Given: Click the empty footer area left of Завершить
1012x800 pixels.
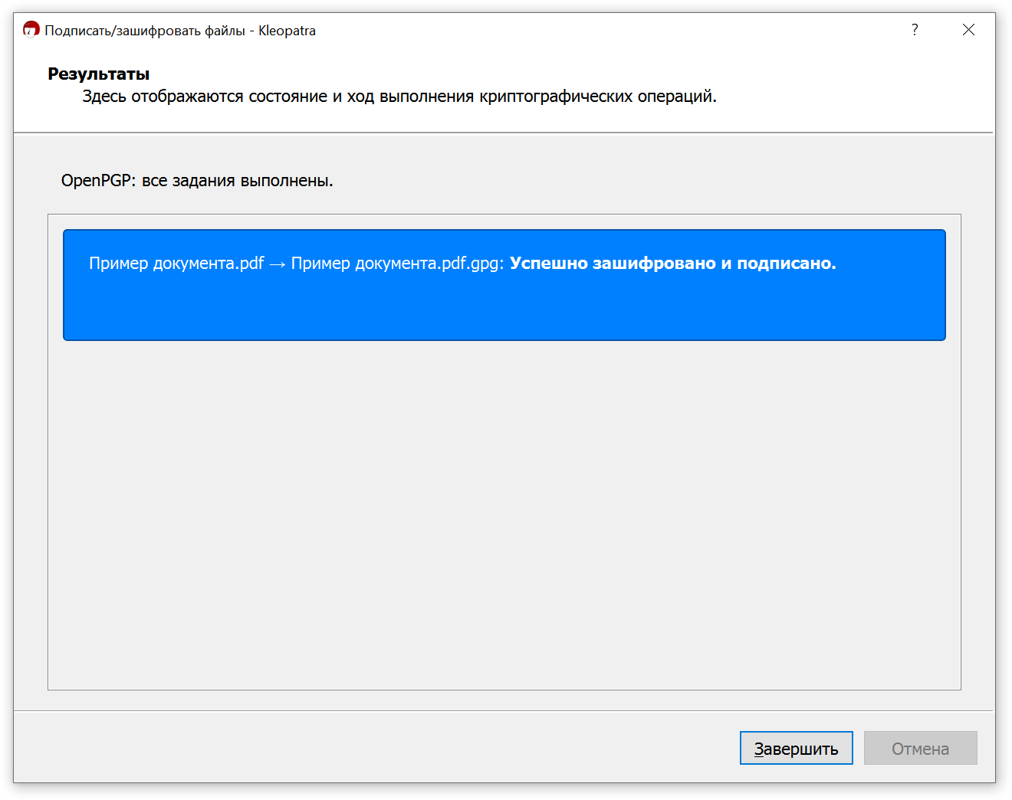Looking at the screenshot, I should click(x=376, y=748).
